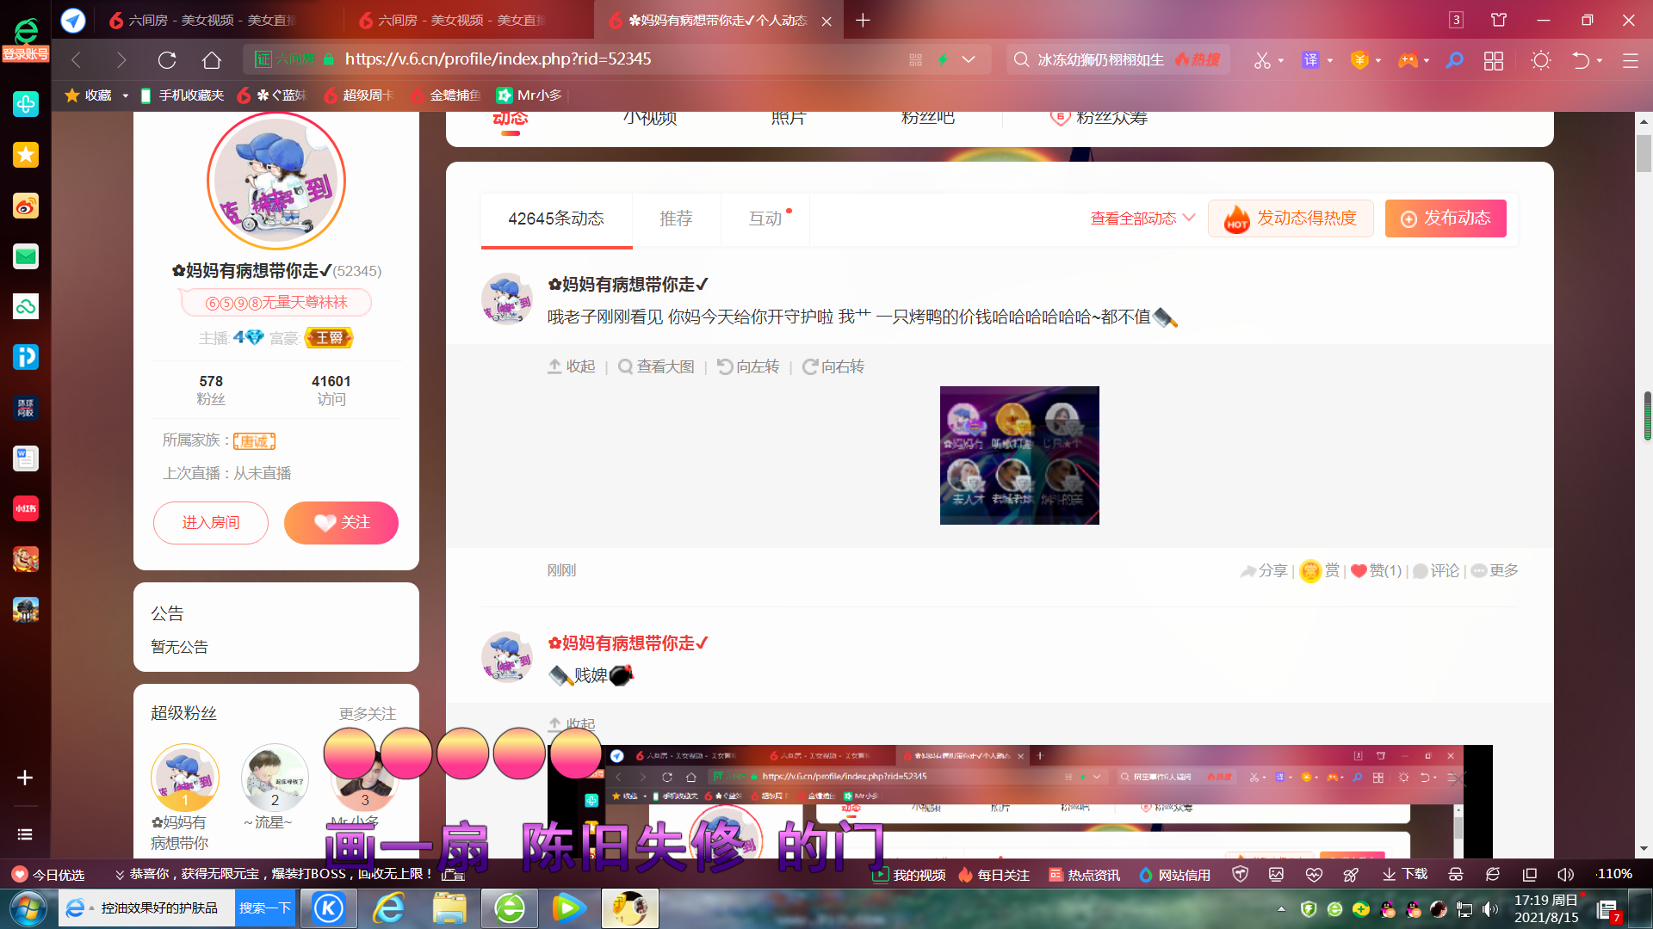Expand status bar news ticker chevron
Screen dimensions: 1653x929
click(119, 875)
